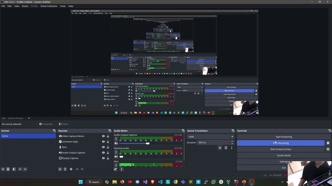
Task: Open the Fade transition dropdown
Action: (x=210, y=137)
